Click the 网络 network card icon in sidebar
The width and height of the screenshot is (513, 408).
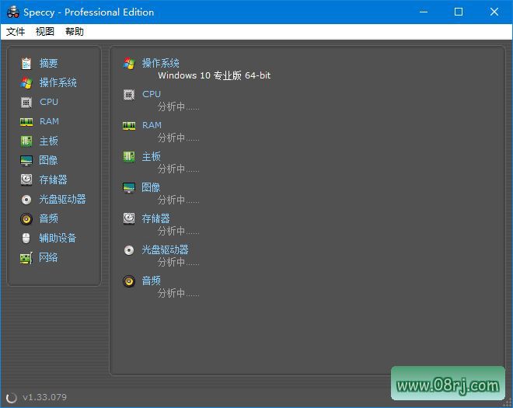(x=26, y=258)
